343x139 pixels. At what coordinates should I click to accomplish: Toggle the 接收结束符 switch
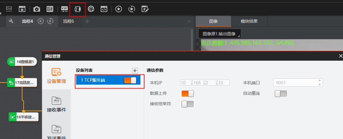pos(188,104)
